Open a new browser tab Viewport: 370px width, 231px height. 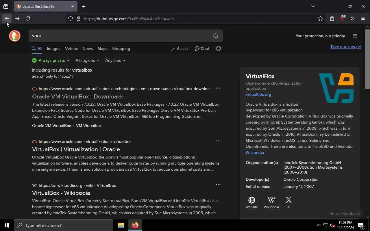coord(84,6)
